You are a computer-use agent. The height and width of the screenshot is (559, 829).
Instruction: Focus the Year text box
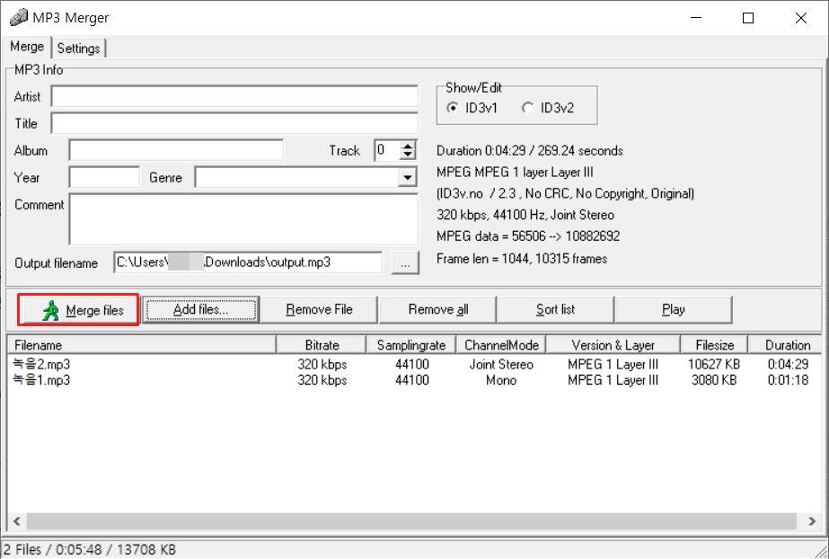104,177
